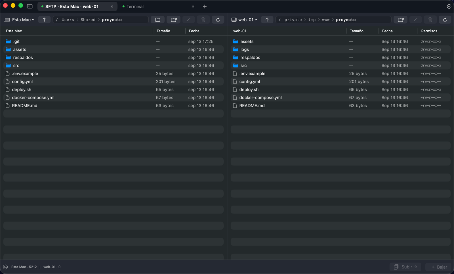Click the open folder icon in local toolbar
Viewport: 454px width, 274px height.
tap(158, 20)
